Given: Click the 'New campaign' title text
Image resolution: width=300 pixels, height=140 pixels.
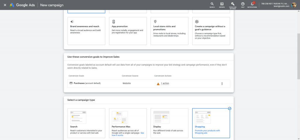Looking at the screenshot, I should (x=52, y=5).
